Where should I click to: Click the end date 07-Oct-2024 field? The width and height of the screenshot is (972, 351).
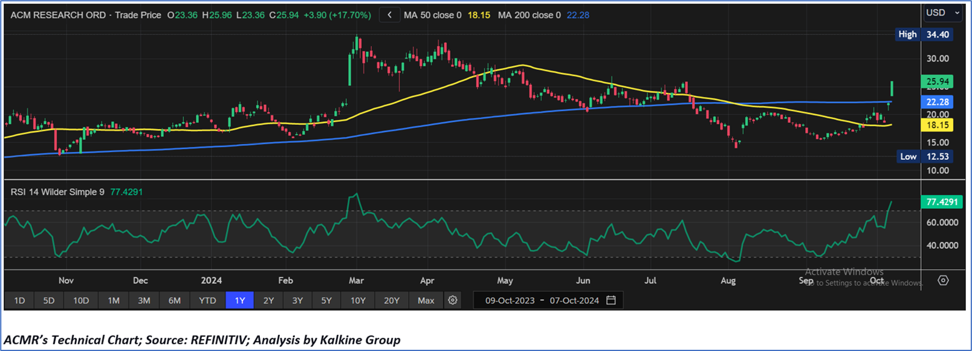[574, 300]
